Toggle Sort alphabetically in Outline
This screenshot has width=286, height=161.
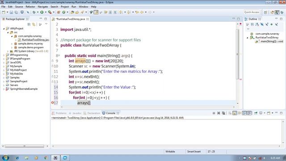coord(257,24)
